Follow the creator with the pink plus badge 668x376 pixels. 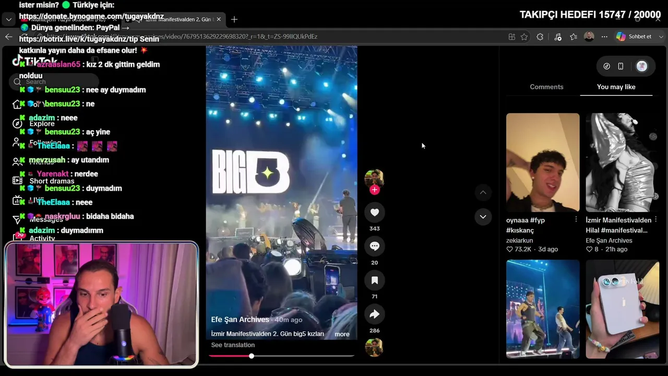click(374, 190)
